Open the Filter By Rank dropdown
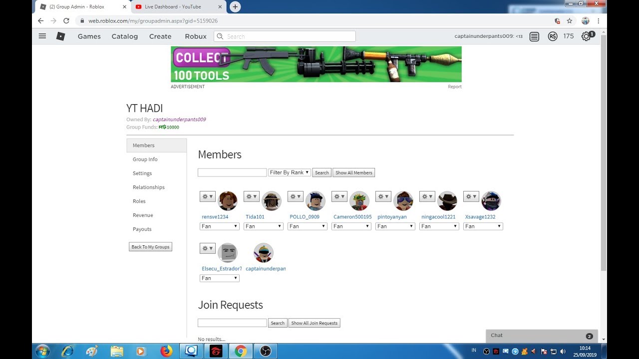The height and width of the screenshot is (359, 639). 290,173
